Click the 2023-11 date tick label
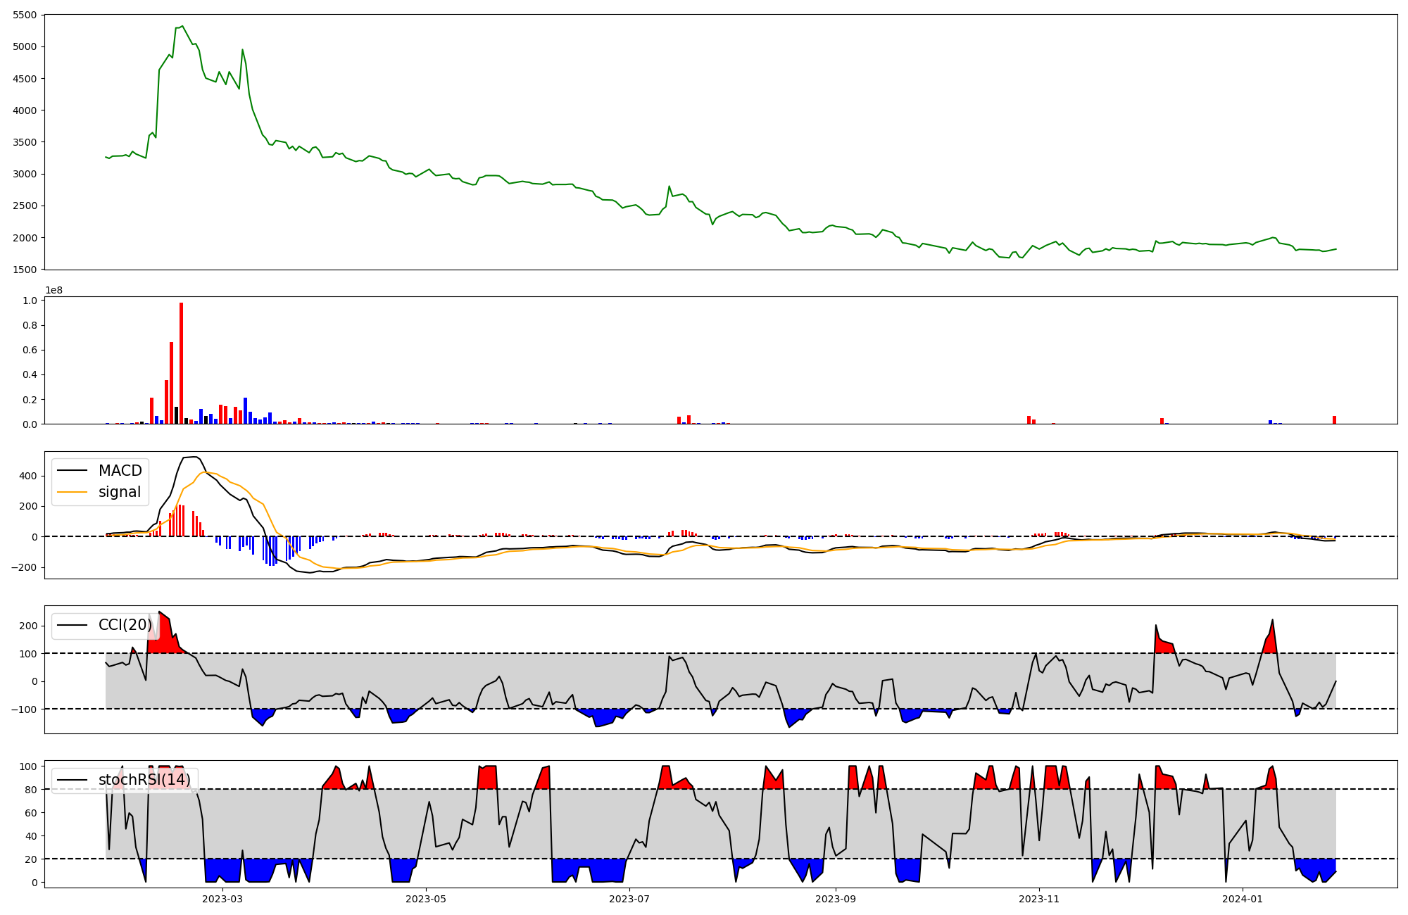Screen dimensions: 1408x915 point(1039,899)
